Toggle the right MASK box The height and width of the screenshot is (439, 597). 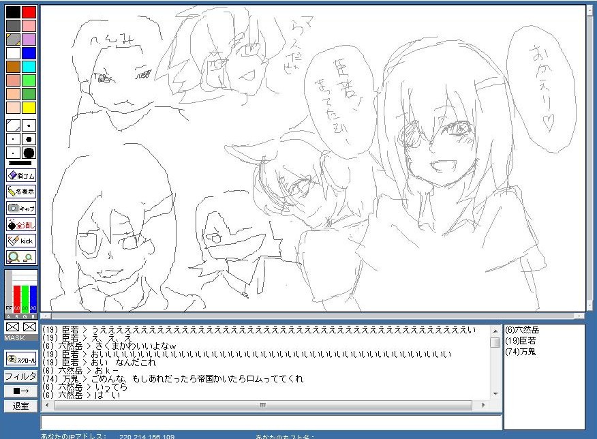pos(29,327)
